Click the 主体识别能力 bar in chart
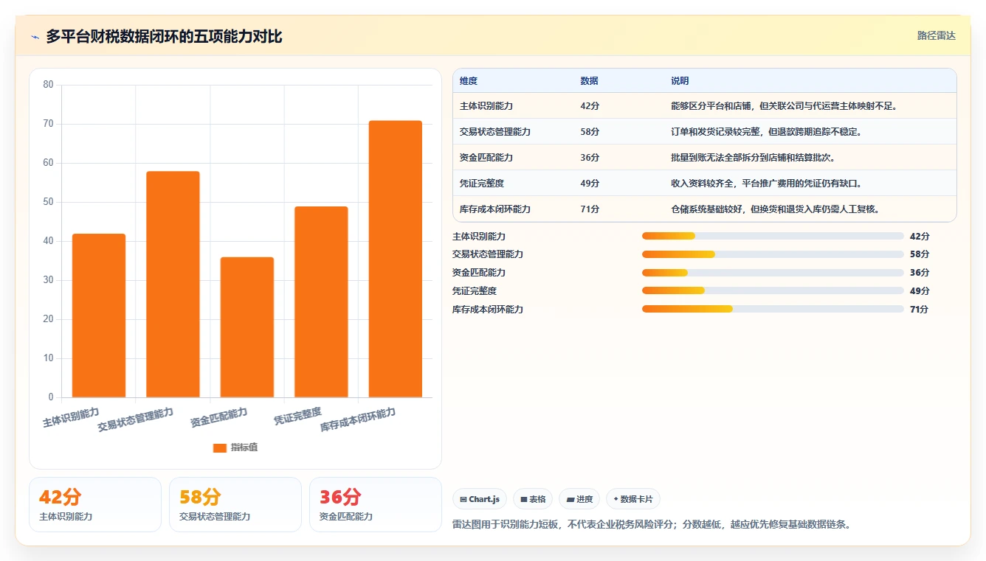 [x=99, y=316]
